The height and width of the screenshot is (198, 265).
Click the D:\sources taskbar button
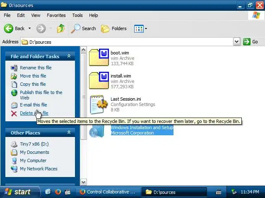pos(174,192)
